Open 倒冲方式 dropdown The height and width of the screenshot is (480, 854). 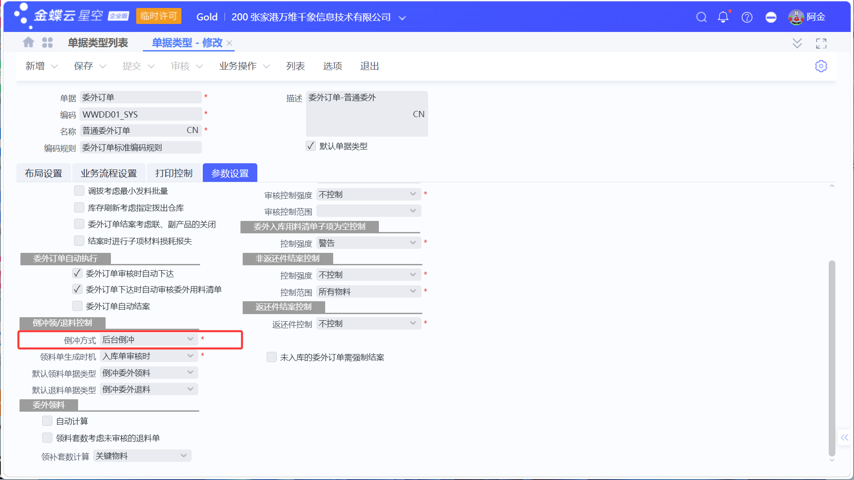point(149,339)
